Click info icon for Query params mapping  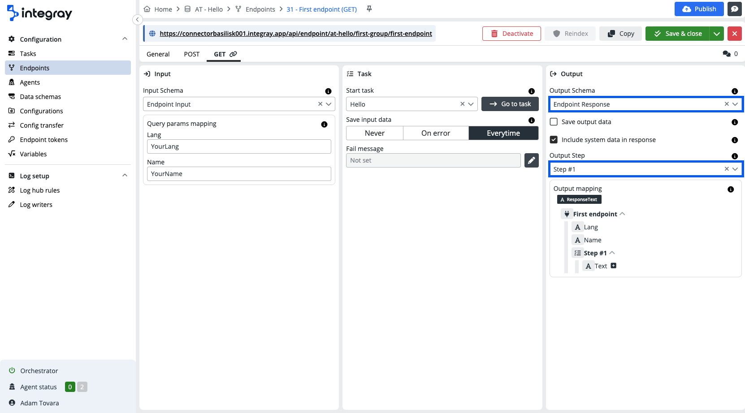click(x=324, y=125)
